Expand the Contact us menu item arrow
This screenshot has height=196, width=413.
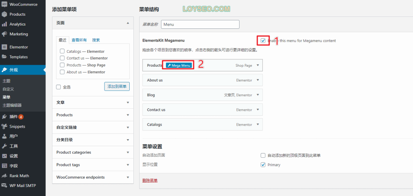tap(258, 110)
